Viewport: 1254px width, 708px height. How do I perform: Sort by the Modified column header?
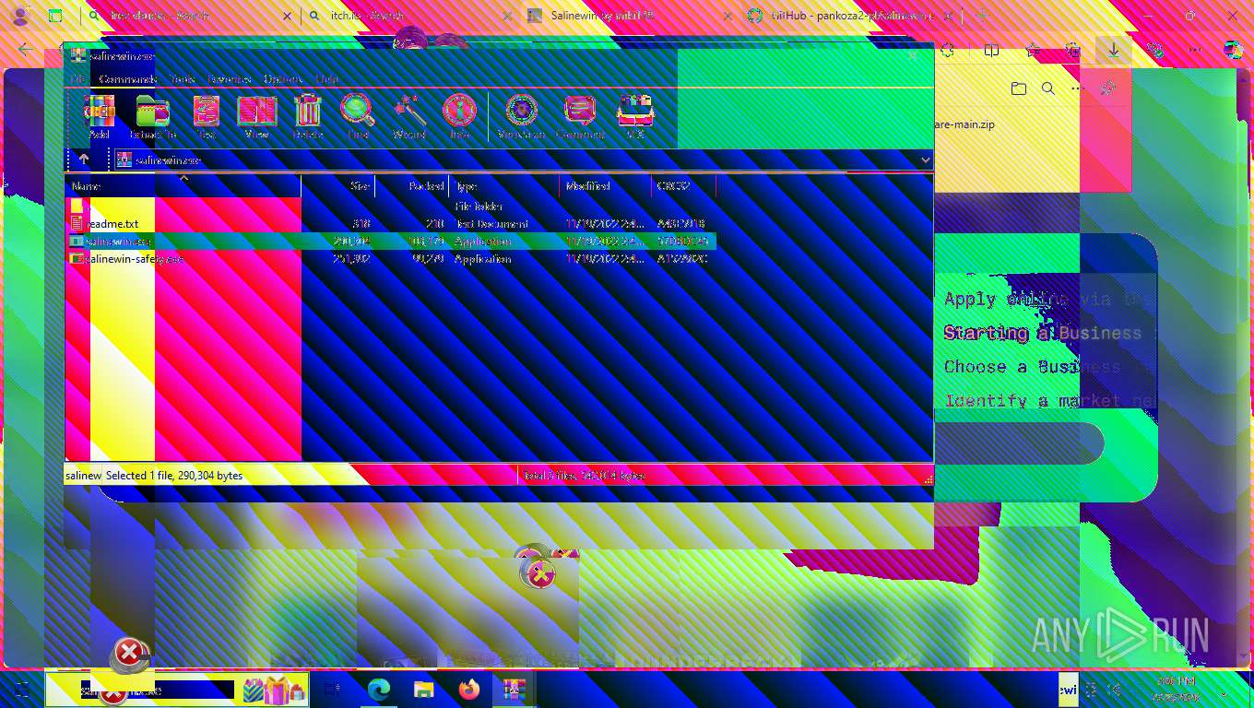(606, 186)
